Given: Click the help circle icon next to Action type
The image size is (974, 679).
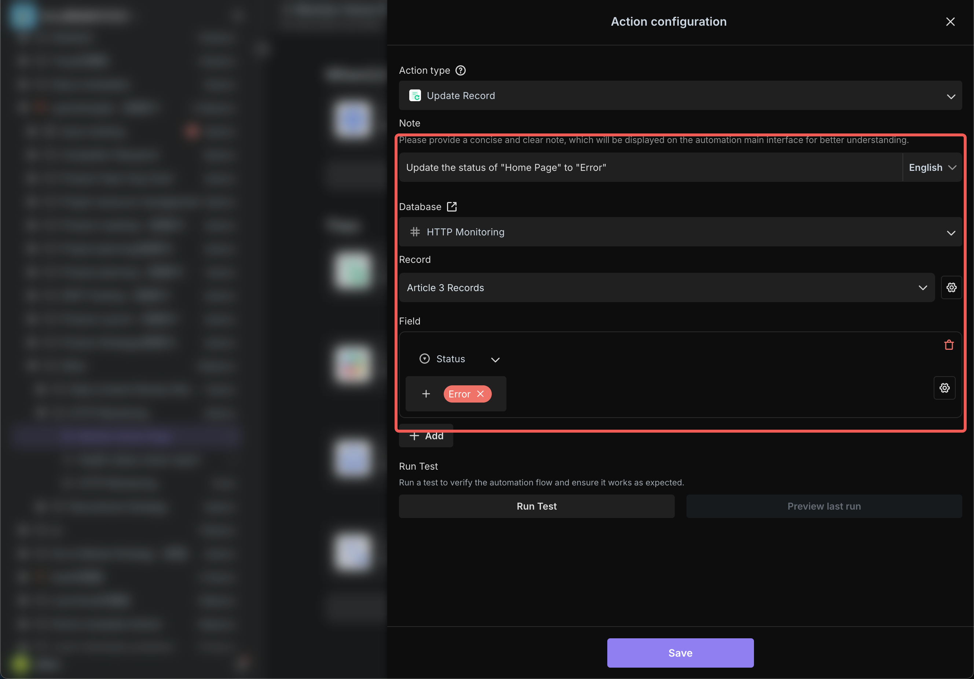Looking at the screenshot, I should pyautogui.click(x=460, y=70).
